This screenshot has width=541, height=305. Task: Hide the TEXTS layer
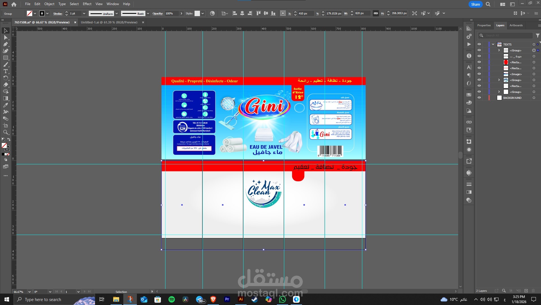(479, 44)
